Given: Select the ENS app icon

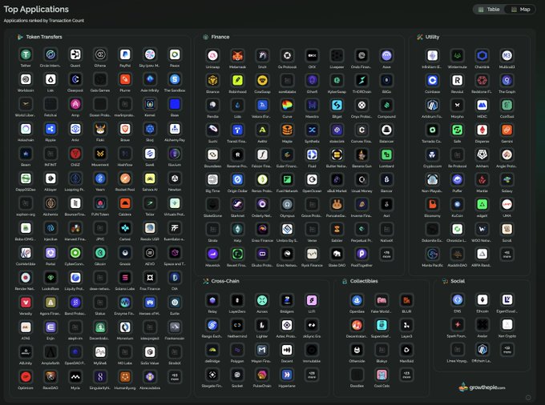Looking at the screenshot, I should (458, 299).
